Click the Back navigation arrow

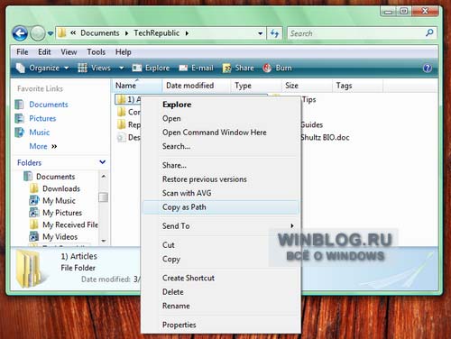20,33
